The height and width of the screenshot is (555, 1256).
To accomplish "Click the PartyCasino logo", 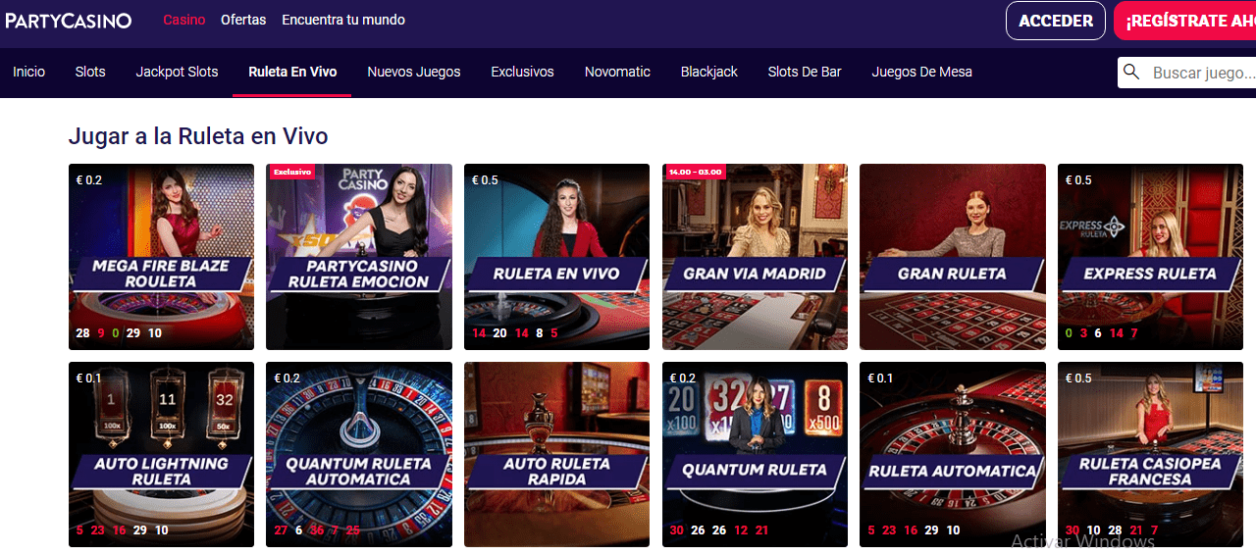I will [x=68, y=21].
